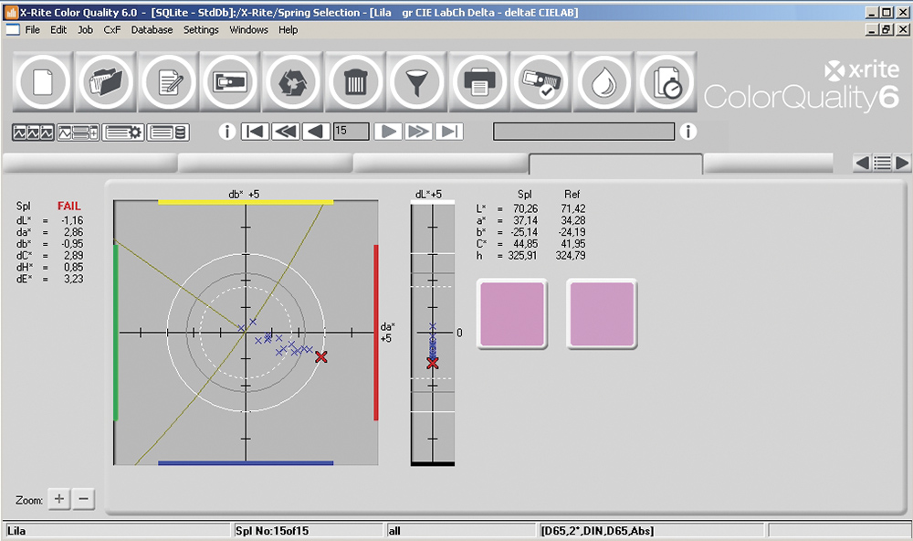913x541 pixels.
Task: Click the measurement instrument device icon
Action: (x=230, y=83)
